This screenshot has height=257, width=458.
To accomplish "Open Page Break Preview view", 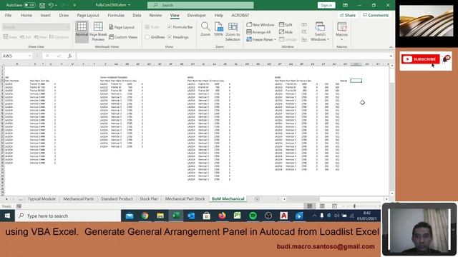I will pos(98,31).
